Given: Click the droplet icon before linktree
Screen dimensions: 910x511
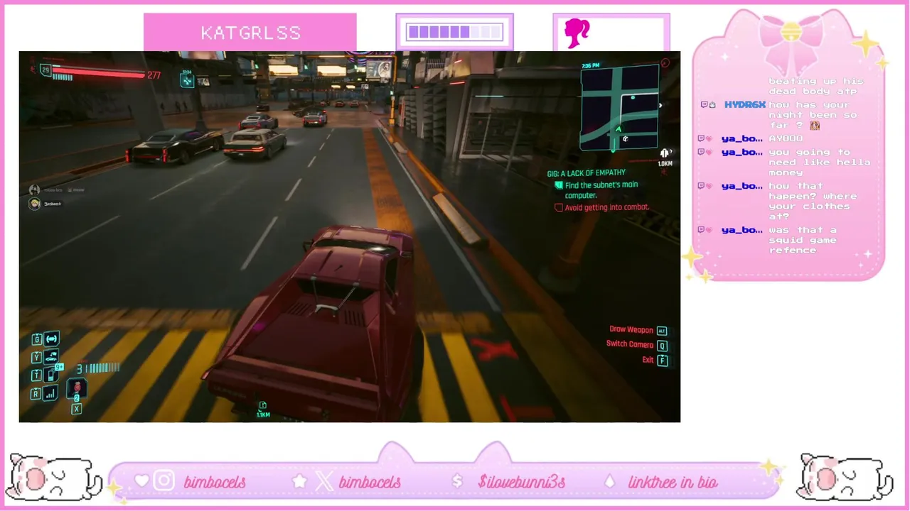Looking at the screenshot, I should point(609,481).
